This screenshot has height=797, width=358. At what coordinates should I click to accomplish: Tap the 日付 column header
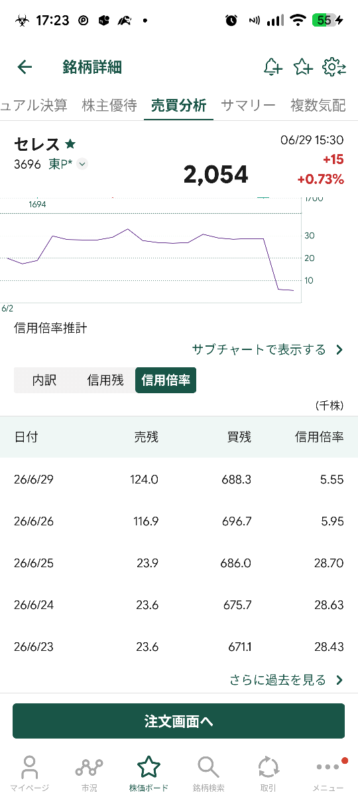[x=26, y=437]
